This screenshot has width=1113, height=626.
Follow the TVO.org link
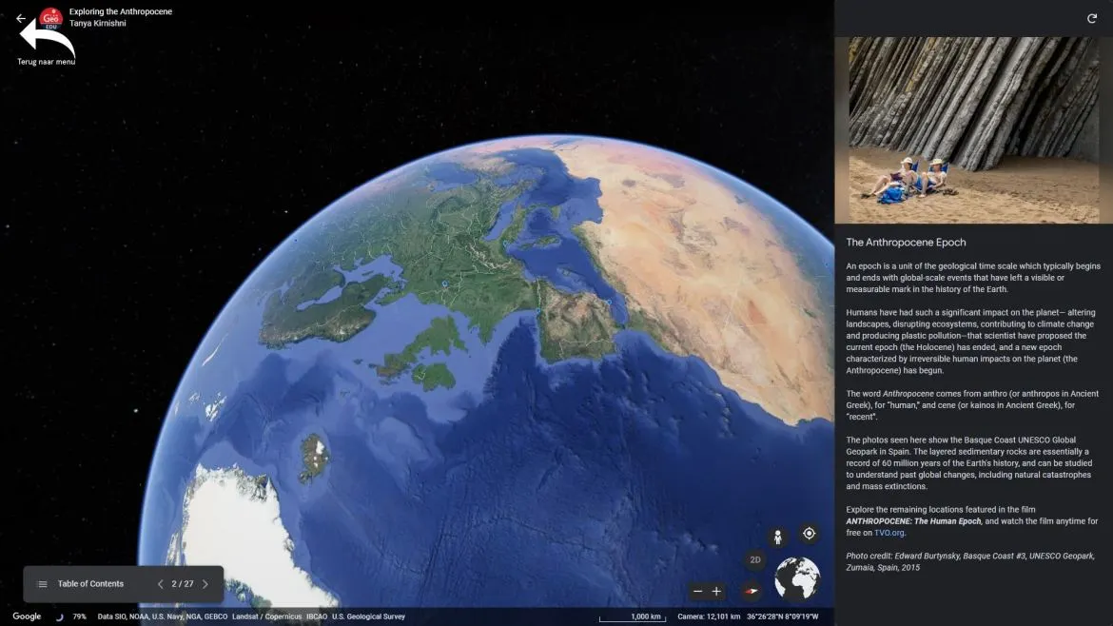pos(888,533)
